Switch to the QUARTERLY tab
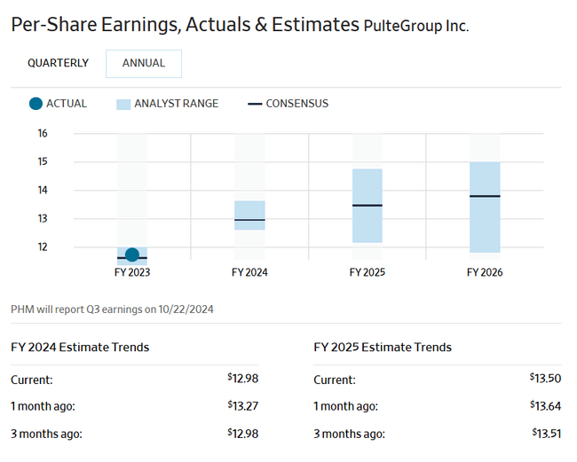 pyautogui.click(x=58, y=63)
